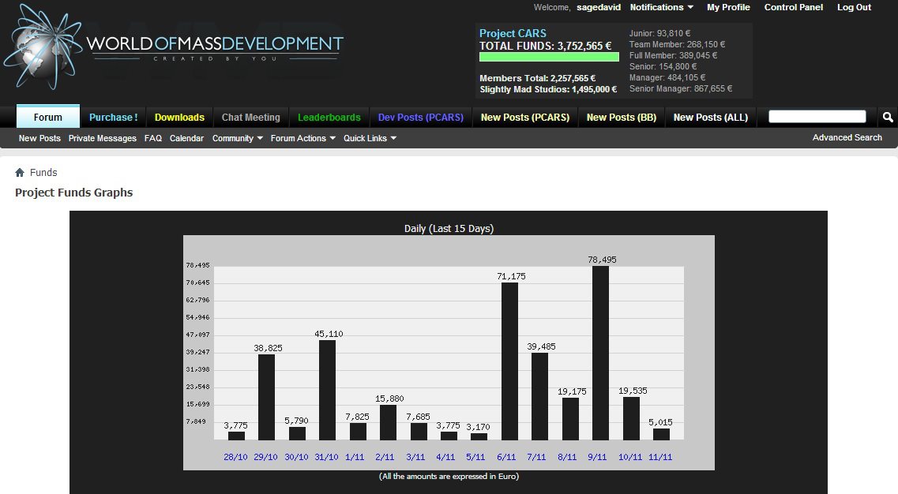Viewport: 898px width, 494px height.
Task: Open the Calendar link
Action: 186,138
